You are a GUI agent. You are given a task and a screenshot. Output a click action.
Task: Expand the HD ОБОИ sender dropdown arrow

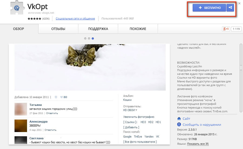coord(136,110)
